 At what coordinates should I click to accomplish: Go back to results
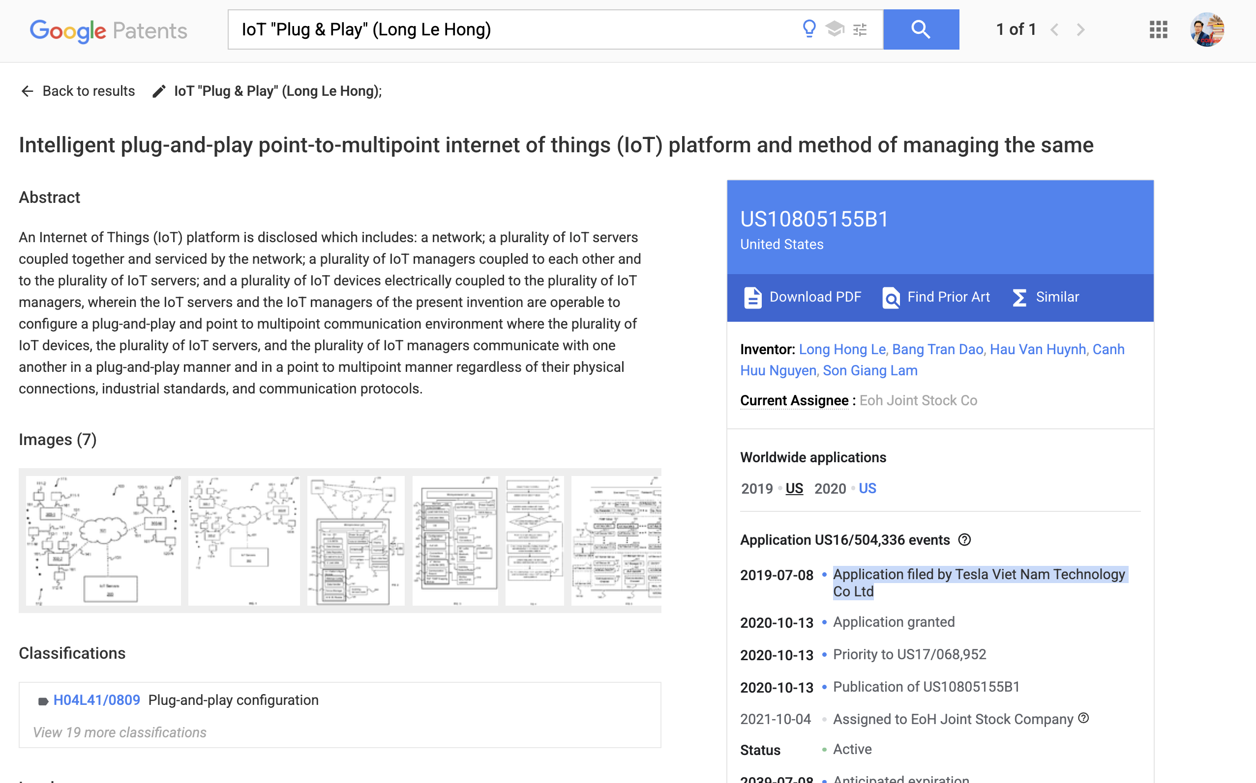[78, 91]
